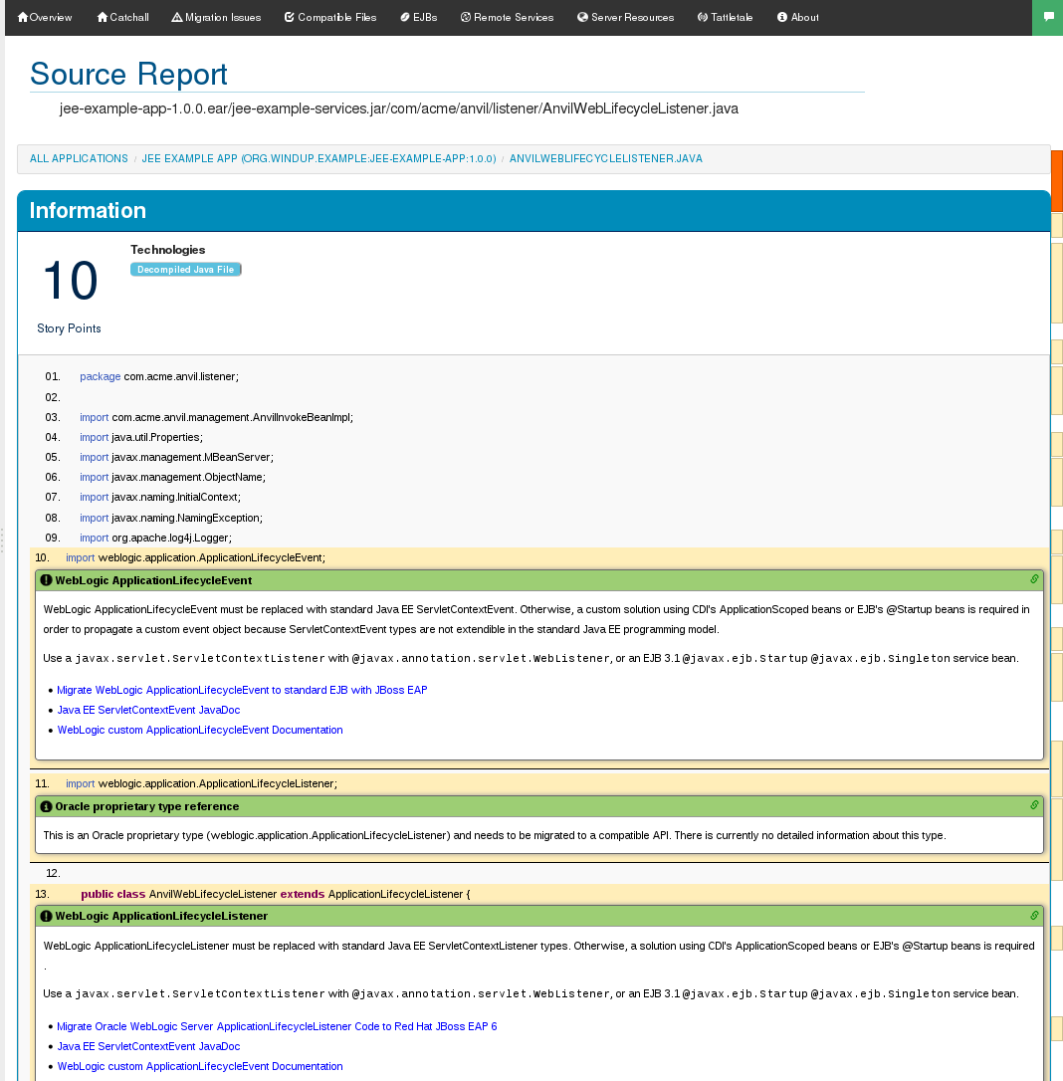Open the Overview page in navbar
Screen dimensions: 1063x1081
click(45, 17)
